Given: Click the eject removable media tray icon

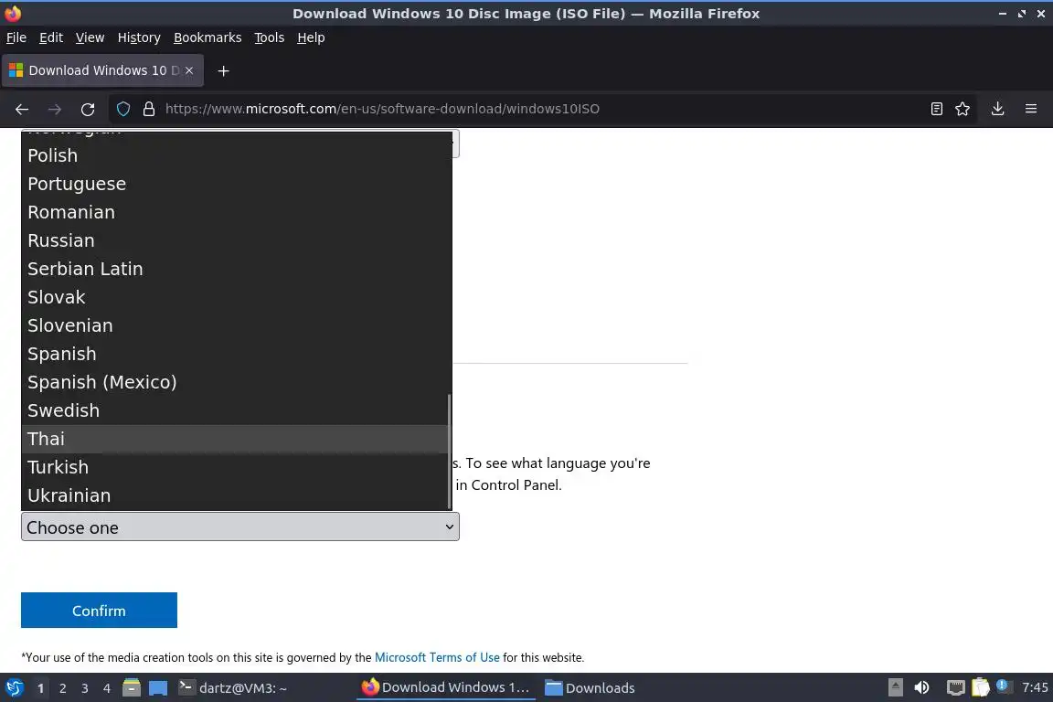Looking at the screenshot, I should [x=895, y=687].
